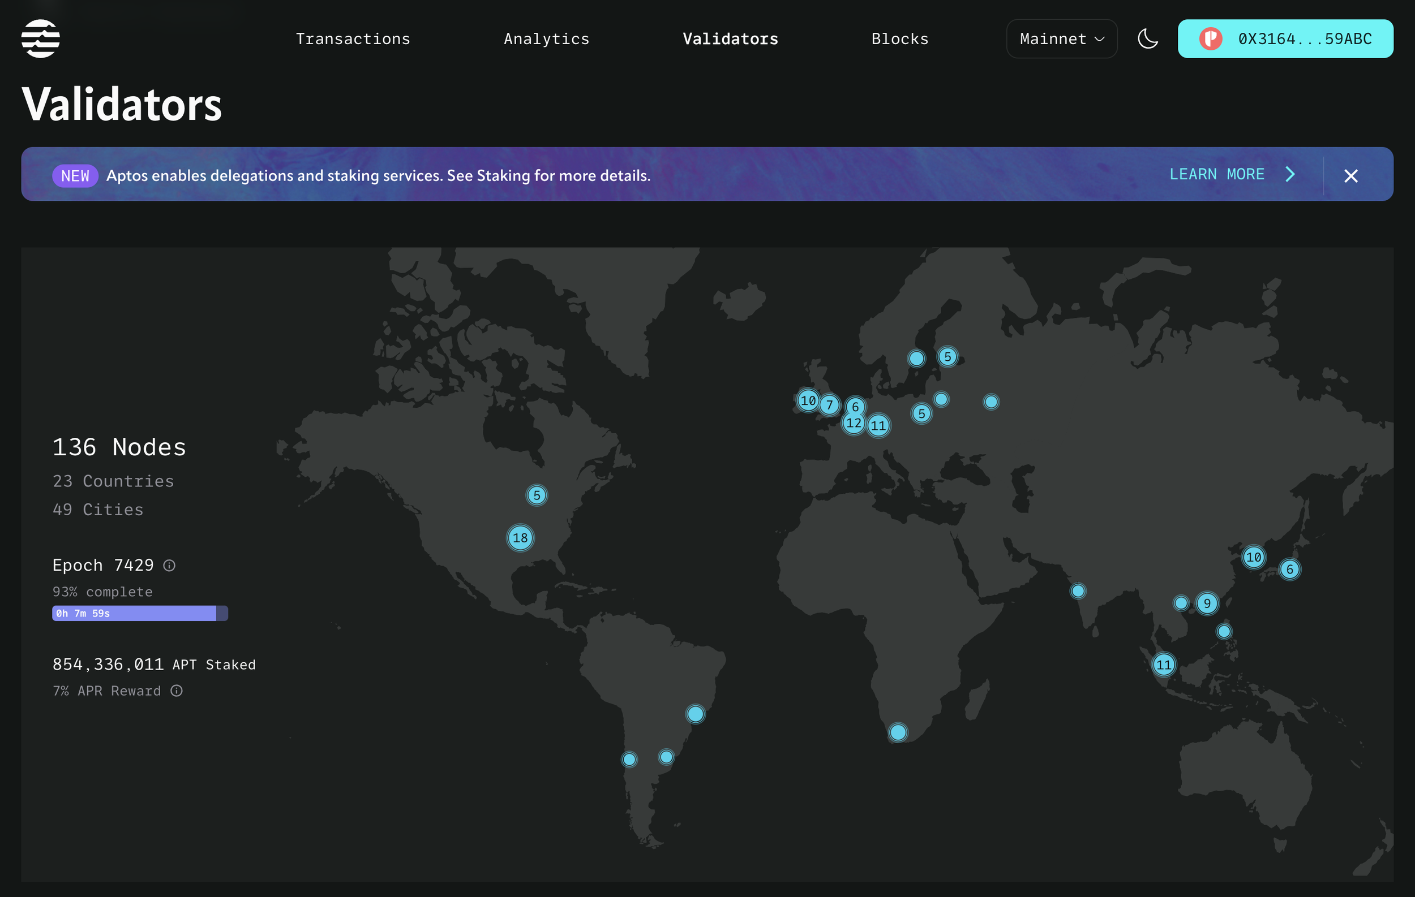Switch to the Analytics tab
This screenshot has width=1415, height=897.
(546, 39)
